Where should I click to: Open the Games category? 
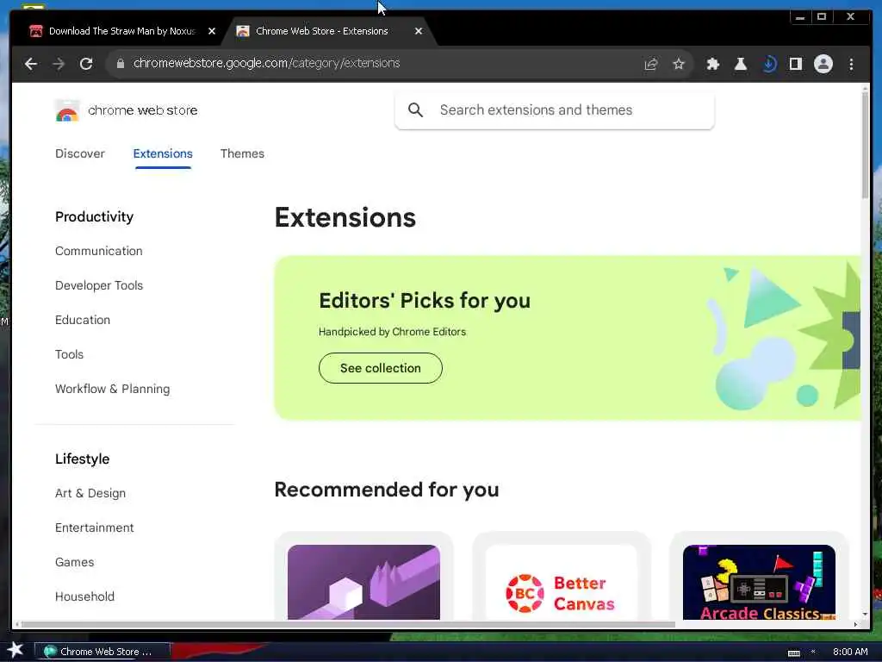click(74, 562)
